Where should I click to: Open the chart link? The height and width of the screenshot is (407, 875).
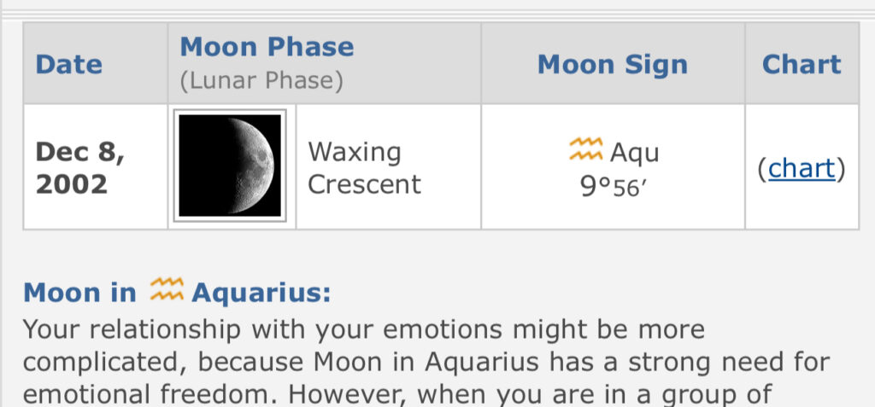pyautogui.click(x=801, y=169)
